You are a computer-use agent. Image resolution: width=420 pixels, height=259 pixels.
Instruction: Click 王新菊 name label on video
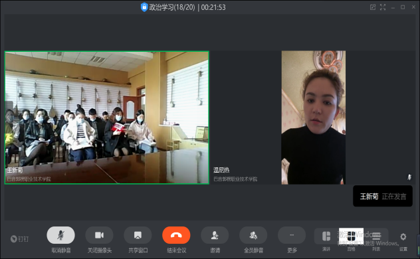[15, 170]
